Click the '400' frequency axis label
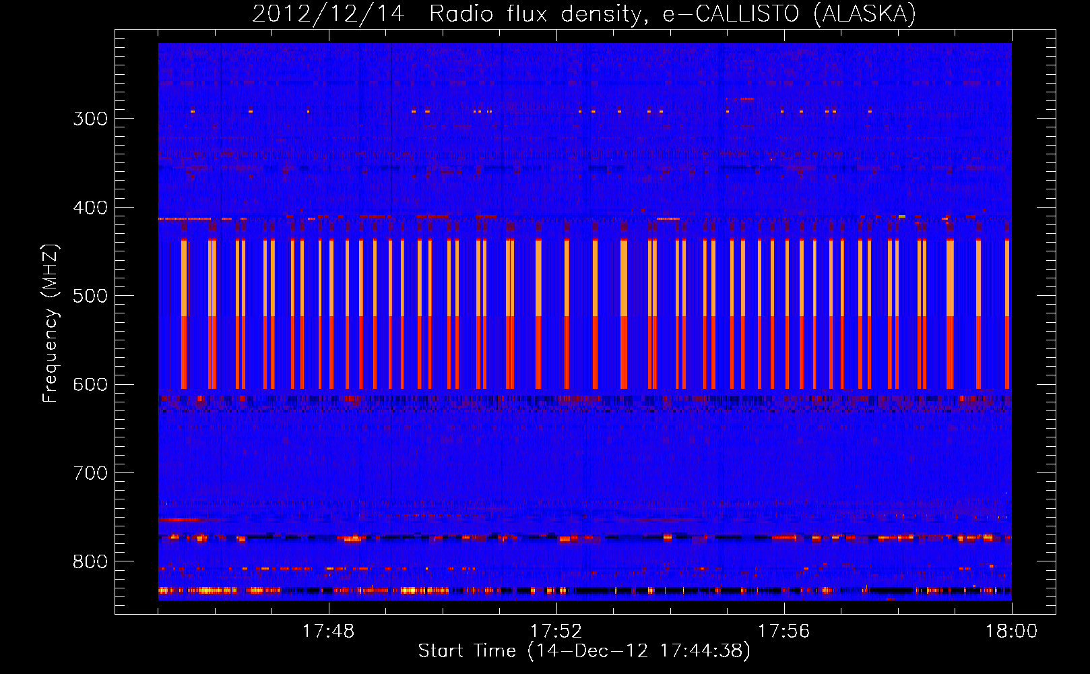The width and height of the screenshot is (1090, 674). point(90,208)
